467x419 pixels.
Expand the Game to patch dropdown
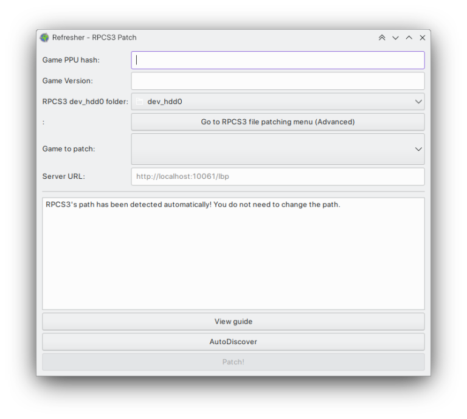278,149
